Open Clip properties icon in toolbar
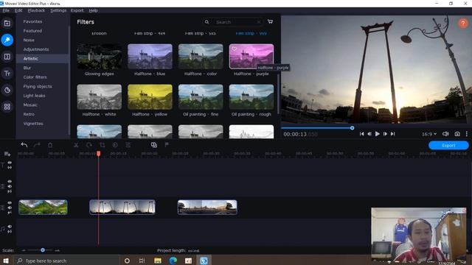Screen dimensions: 472x265 128,145
